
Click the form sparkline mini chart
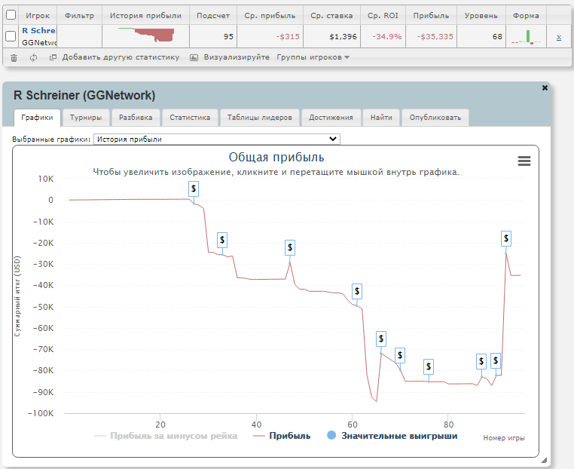(526, 37)
